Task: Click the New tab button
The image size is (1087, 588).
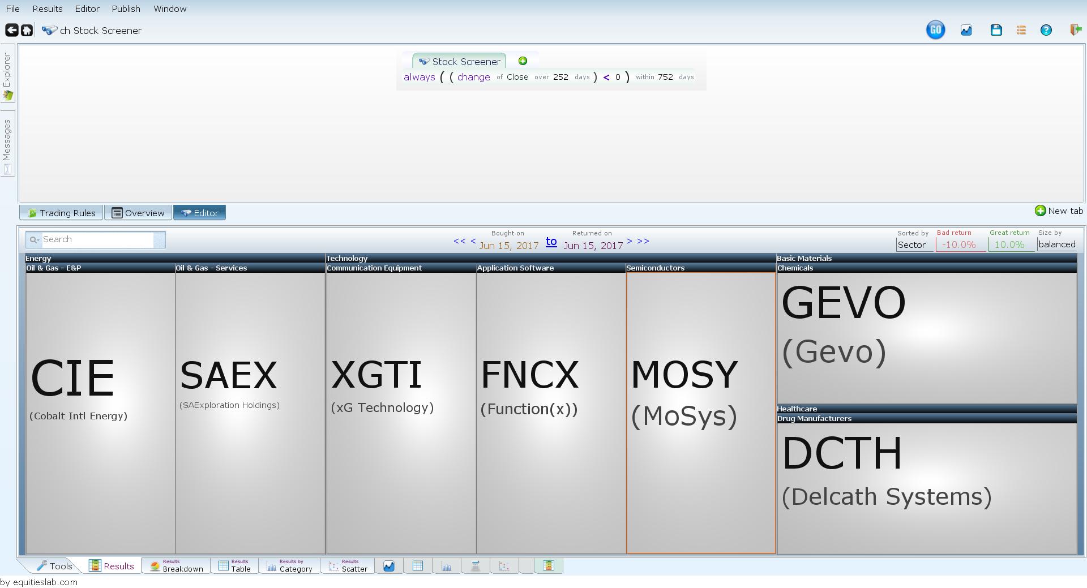Action: click(x=1059, y=211)
